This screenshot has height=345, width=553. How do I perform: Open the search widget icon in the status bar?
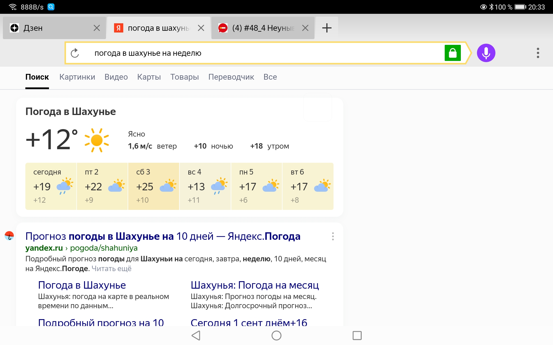pos(51,6)
